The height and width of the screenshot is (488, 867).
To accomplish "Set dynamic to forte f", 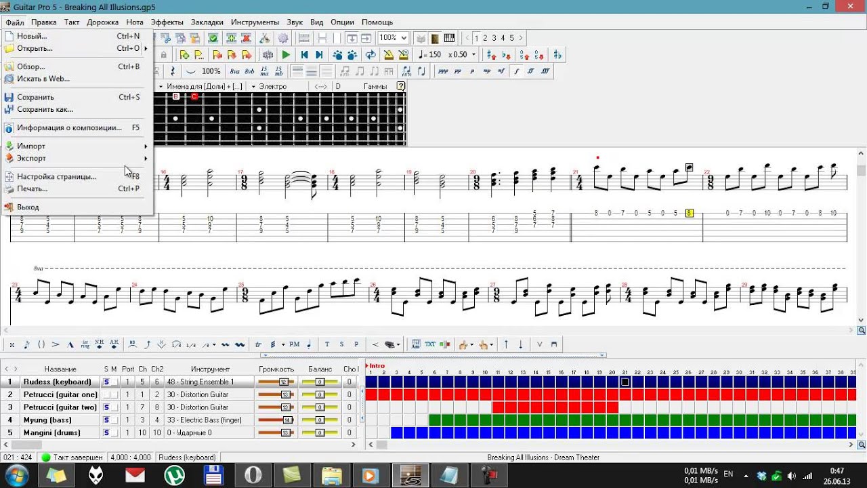I will point(517,70).
